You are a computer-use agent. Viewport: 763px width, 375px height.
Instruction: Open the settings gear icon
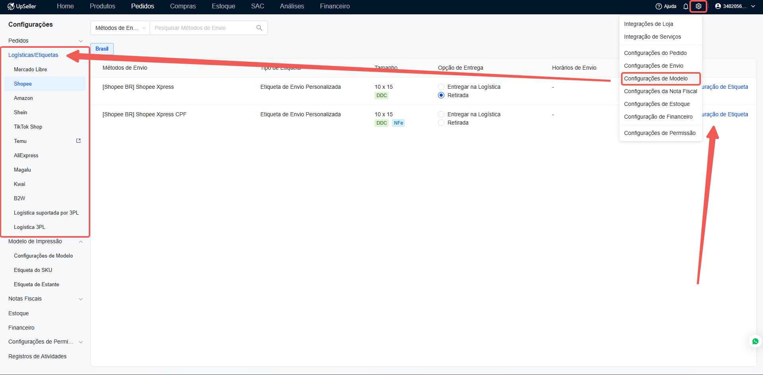click(x=698, y=6)
